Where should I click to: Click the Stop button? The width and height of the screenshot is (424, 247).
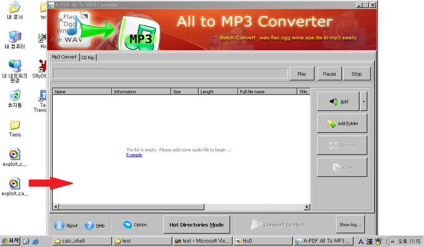point(357,74)
